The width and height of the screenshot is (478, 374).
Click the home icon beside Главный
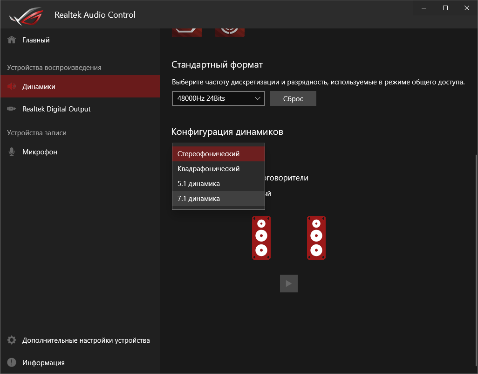[x=12, y=40]
